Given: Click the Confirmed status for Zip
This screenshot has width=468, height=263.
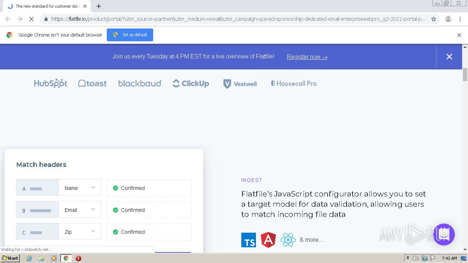Looking at the screenshot, I should pyautogui.click(x=149, y=232).
